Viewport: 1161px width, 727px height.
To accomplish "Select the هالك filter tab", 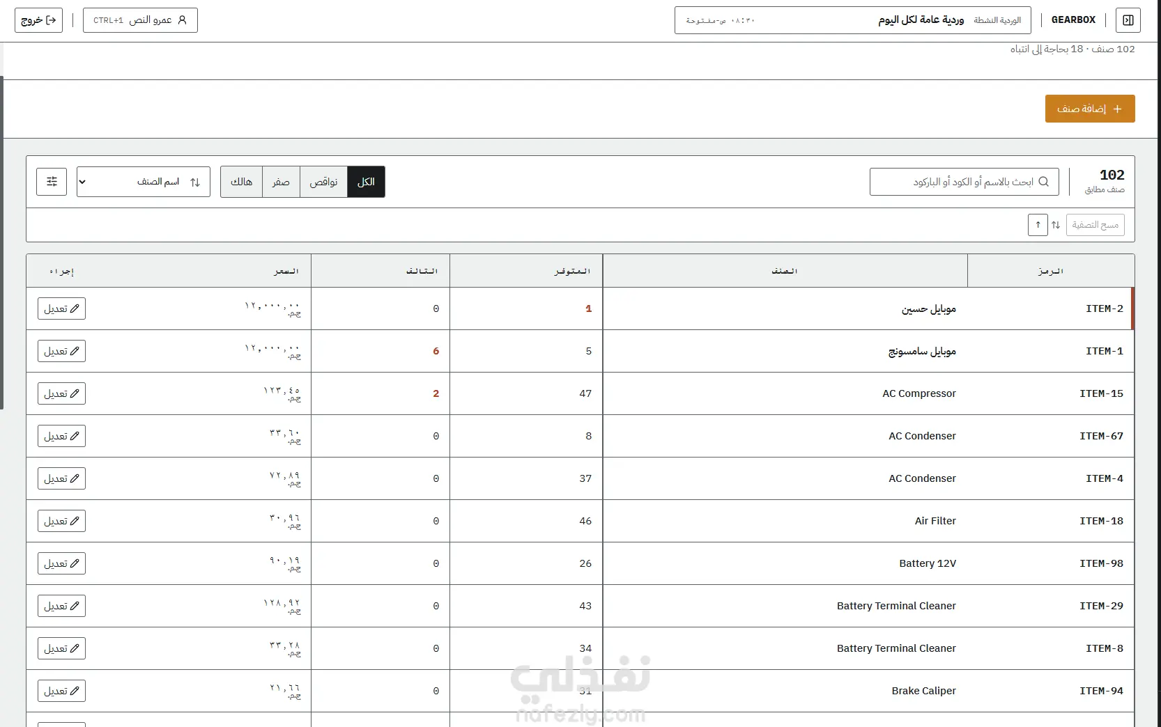I will click(x=241, y=182).
